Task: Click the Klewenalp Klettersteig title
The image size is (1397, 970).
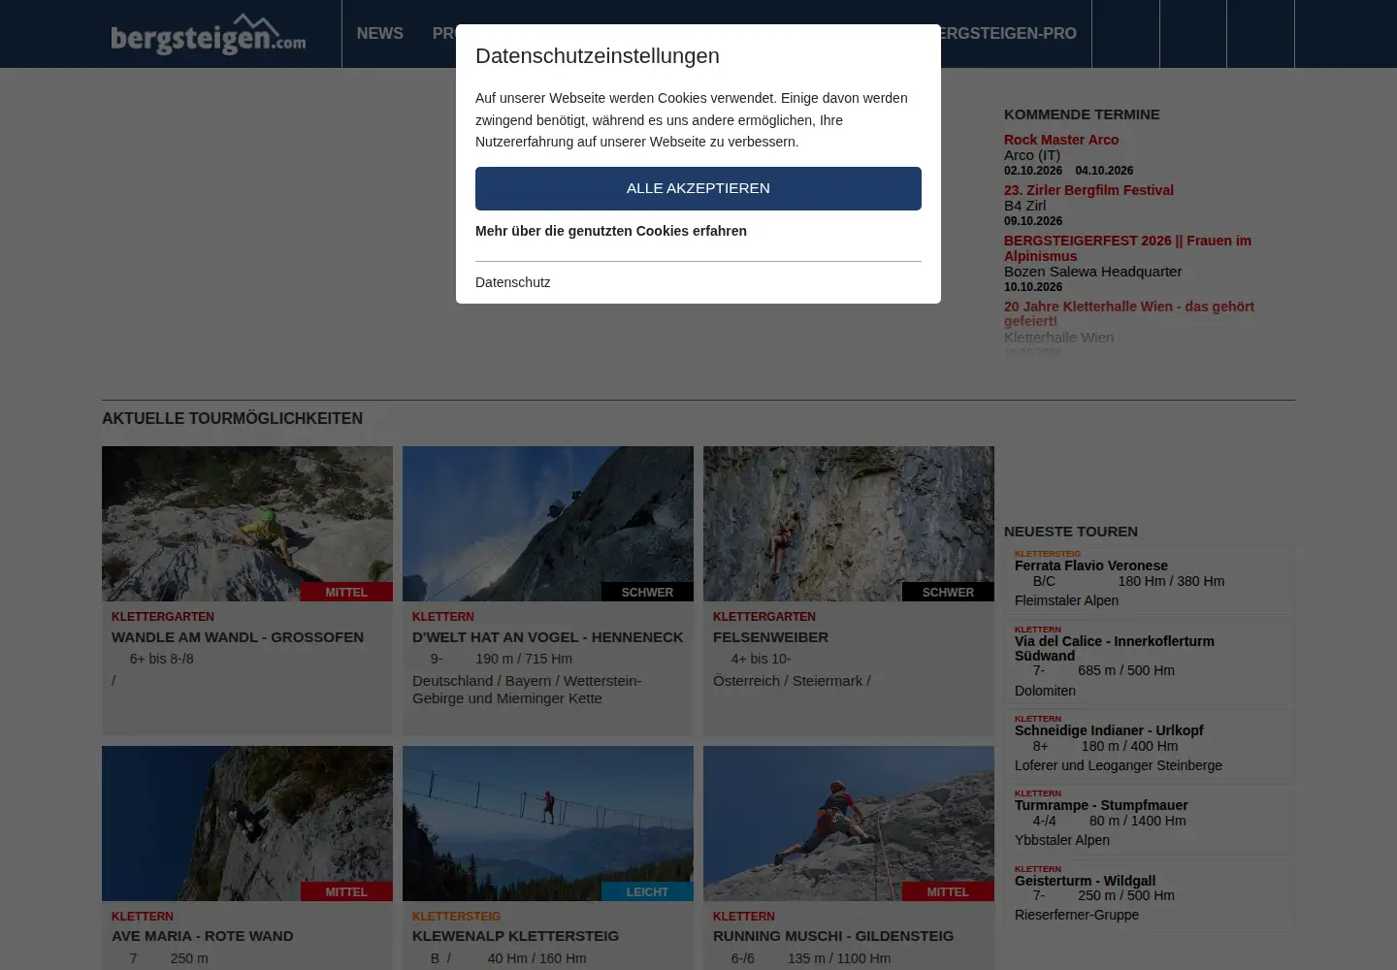Action: click(x=515, y=936)
